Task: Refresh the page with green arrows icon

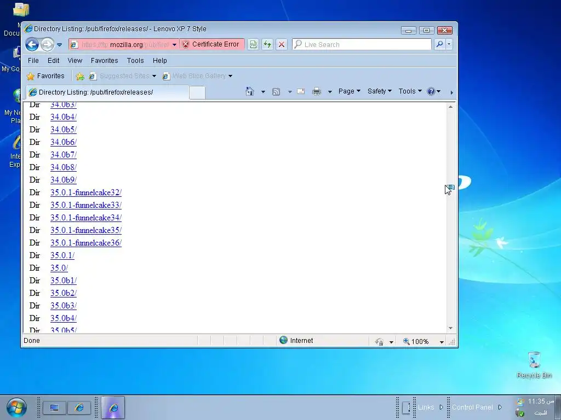Action: click(267, 44)
